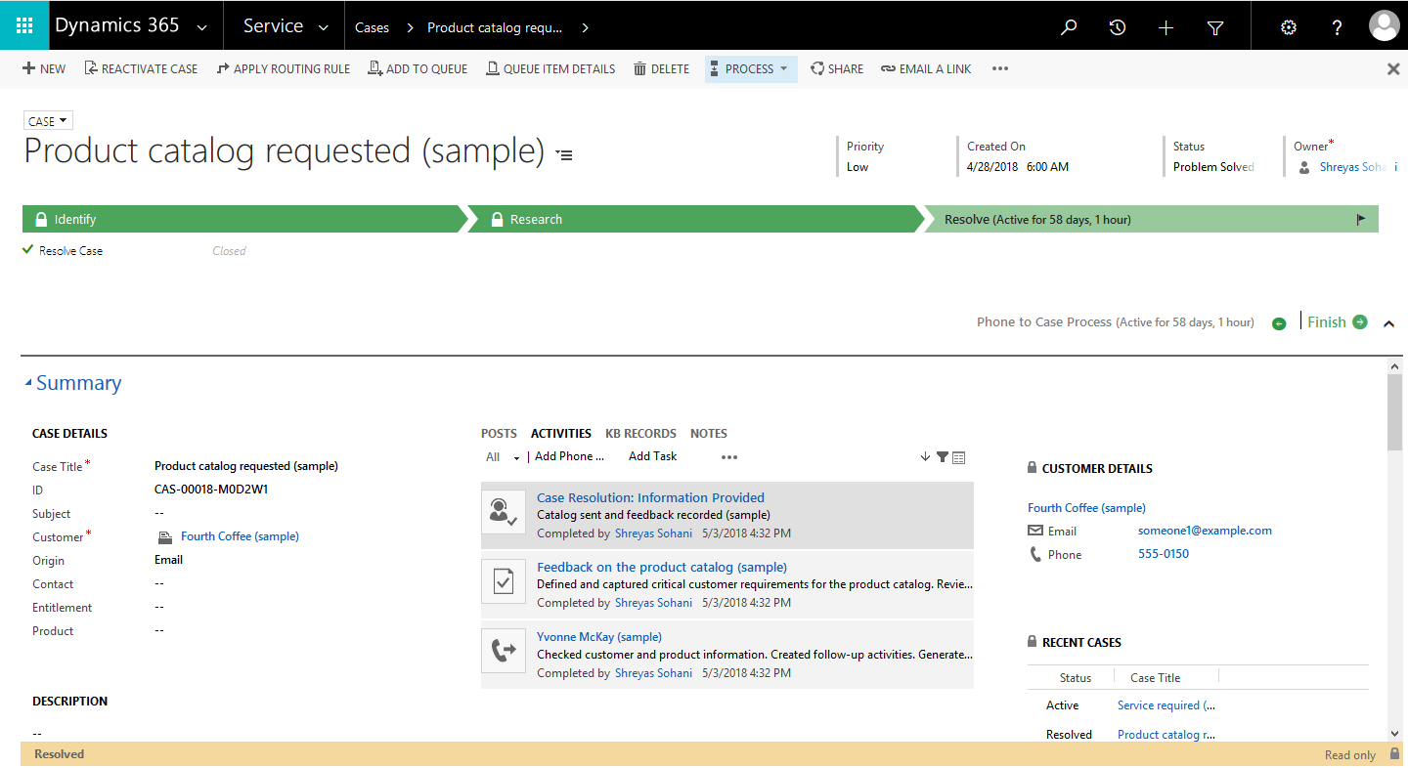Click the DELETE command
The image size is (1408, 768).
coord(661,69)
